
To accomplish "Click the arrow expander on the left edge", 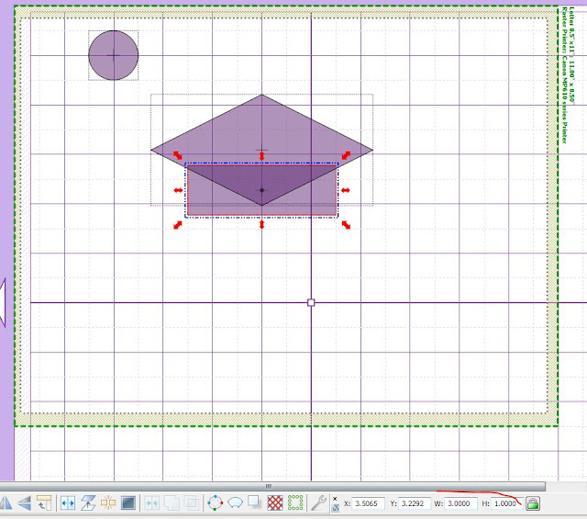I will [3, 302].
